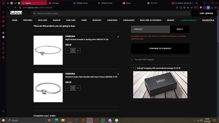This screenshot has width=219, height=123.
Task: Click the discount code input field
Action: pos(151,29)
